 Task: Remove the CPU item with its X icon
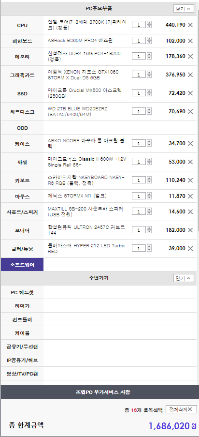point(190,25)
